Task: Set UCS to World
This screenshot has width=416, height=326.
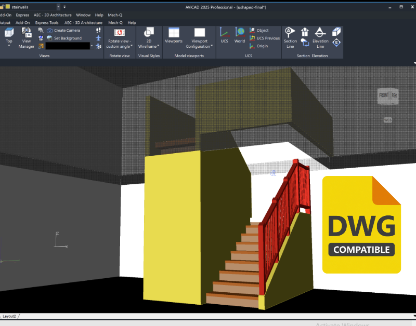Action: tap(240, 35)
